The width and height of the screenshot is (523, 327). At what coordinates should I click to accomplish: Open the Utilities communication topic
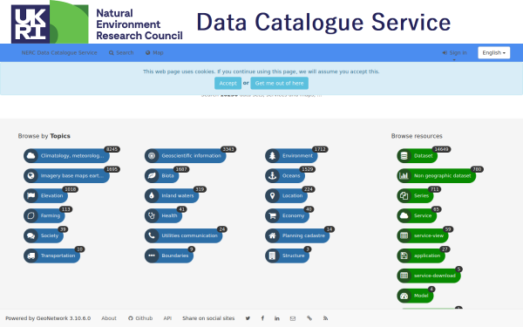click(183, 236)
